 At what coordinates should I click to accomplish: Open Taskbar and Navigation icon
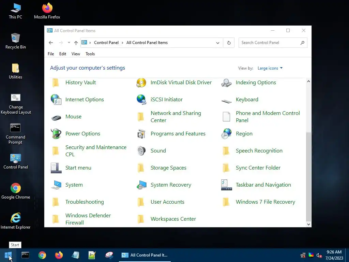click(226, 185)
